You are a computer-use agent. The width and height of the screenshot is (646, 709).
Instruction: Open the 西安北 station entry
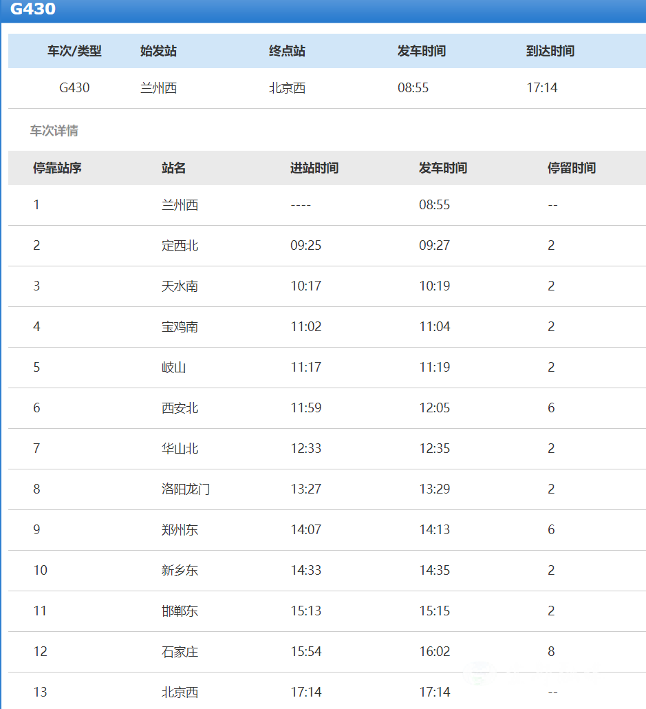(180, 408)
